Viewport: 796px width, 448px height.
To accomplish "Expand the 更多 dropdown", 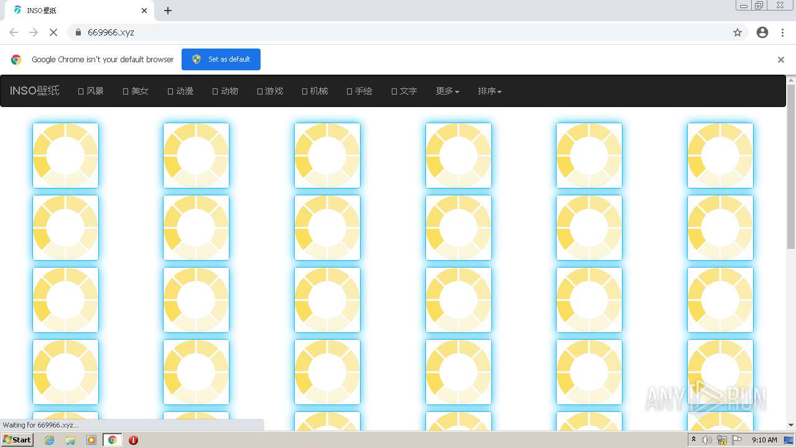I will coord(448,91).
